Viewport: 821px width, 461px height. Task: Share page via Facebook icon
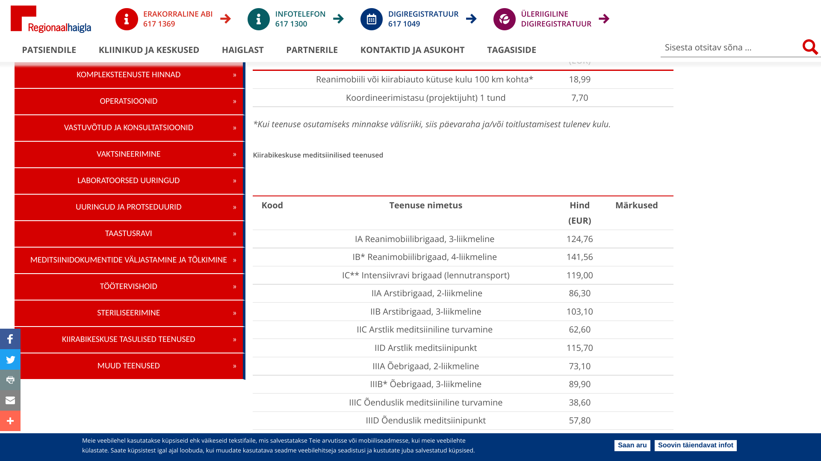click(10, 339)
